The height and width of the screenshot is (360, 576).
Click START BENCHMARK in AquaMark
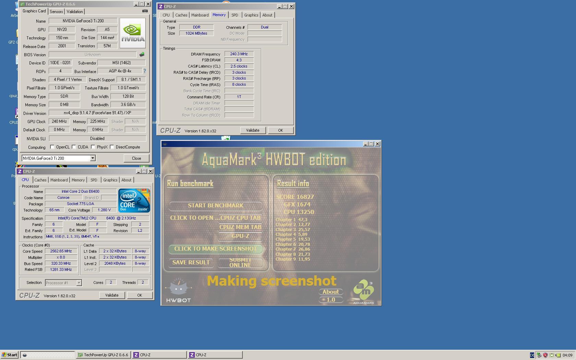(x=216, y=206)
